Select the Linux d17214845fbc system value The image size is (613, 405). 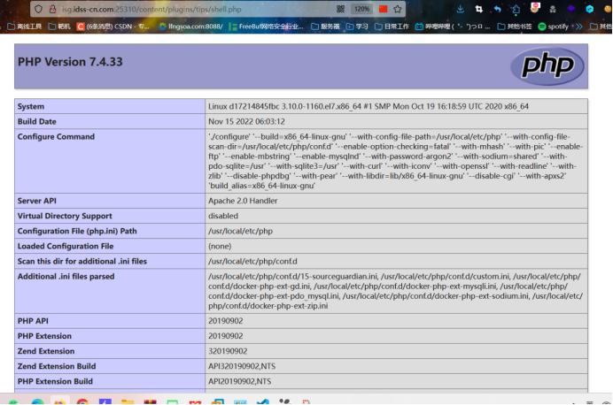point(369,106)
